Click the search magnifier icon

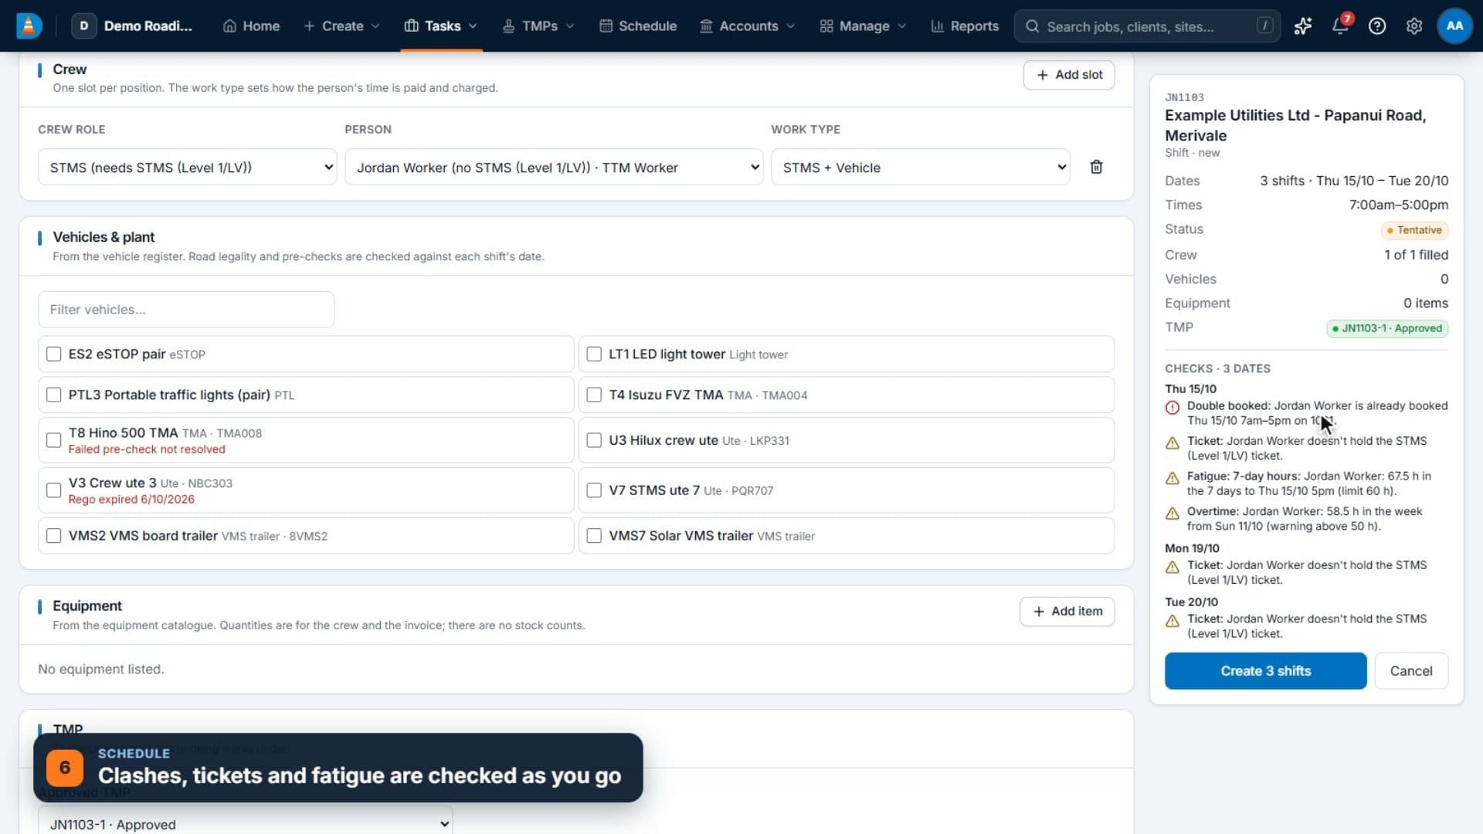click(x=1032, y=26)
